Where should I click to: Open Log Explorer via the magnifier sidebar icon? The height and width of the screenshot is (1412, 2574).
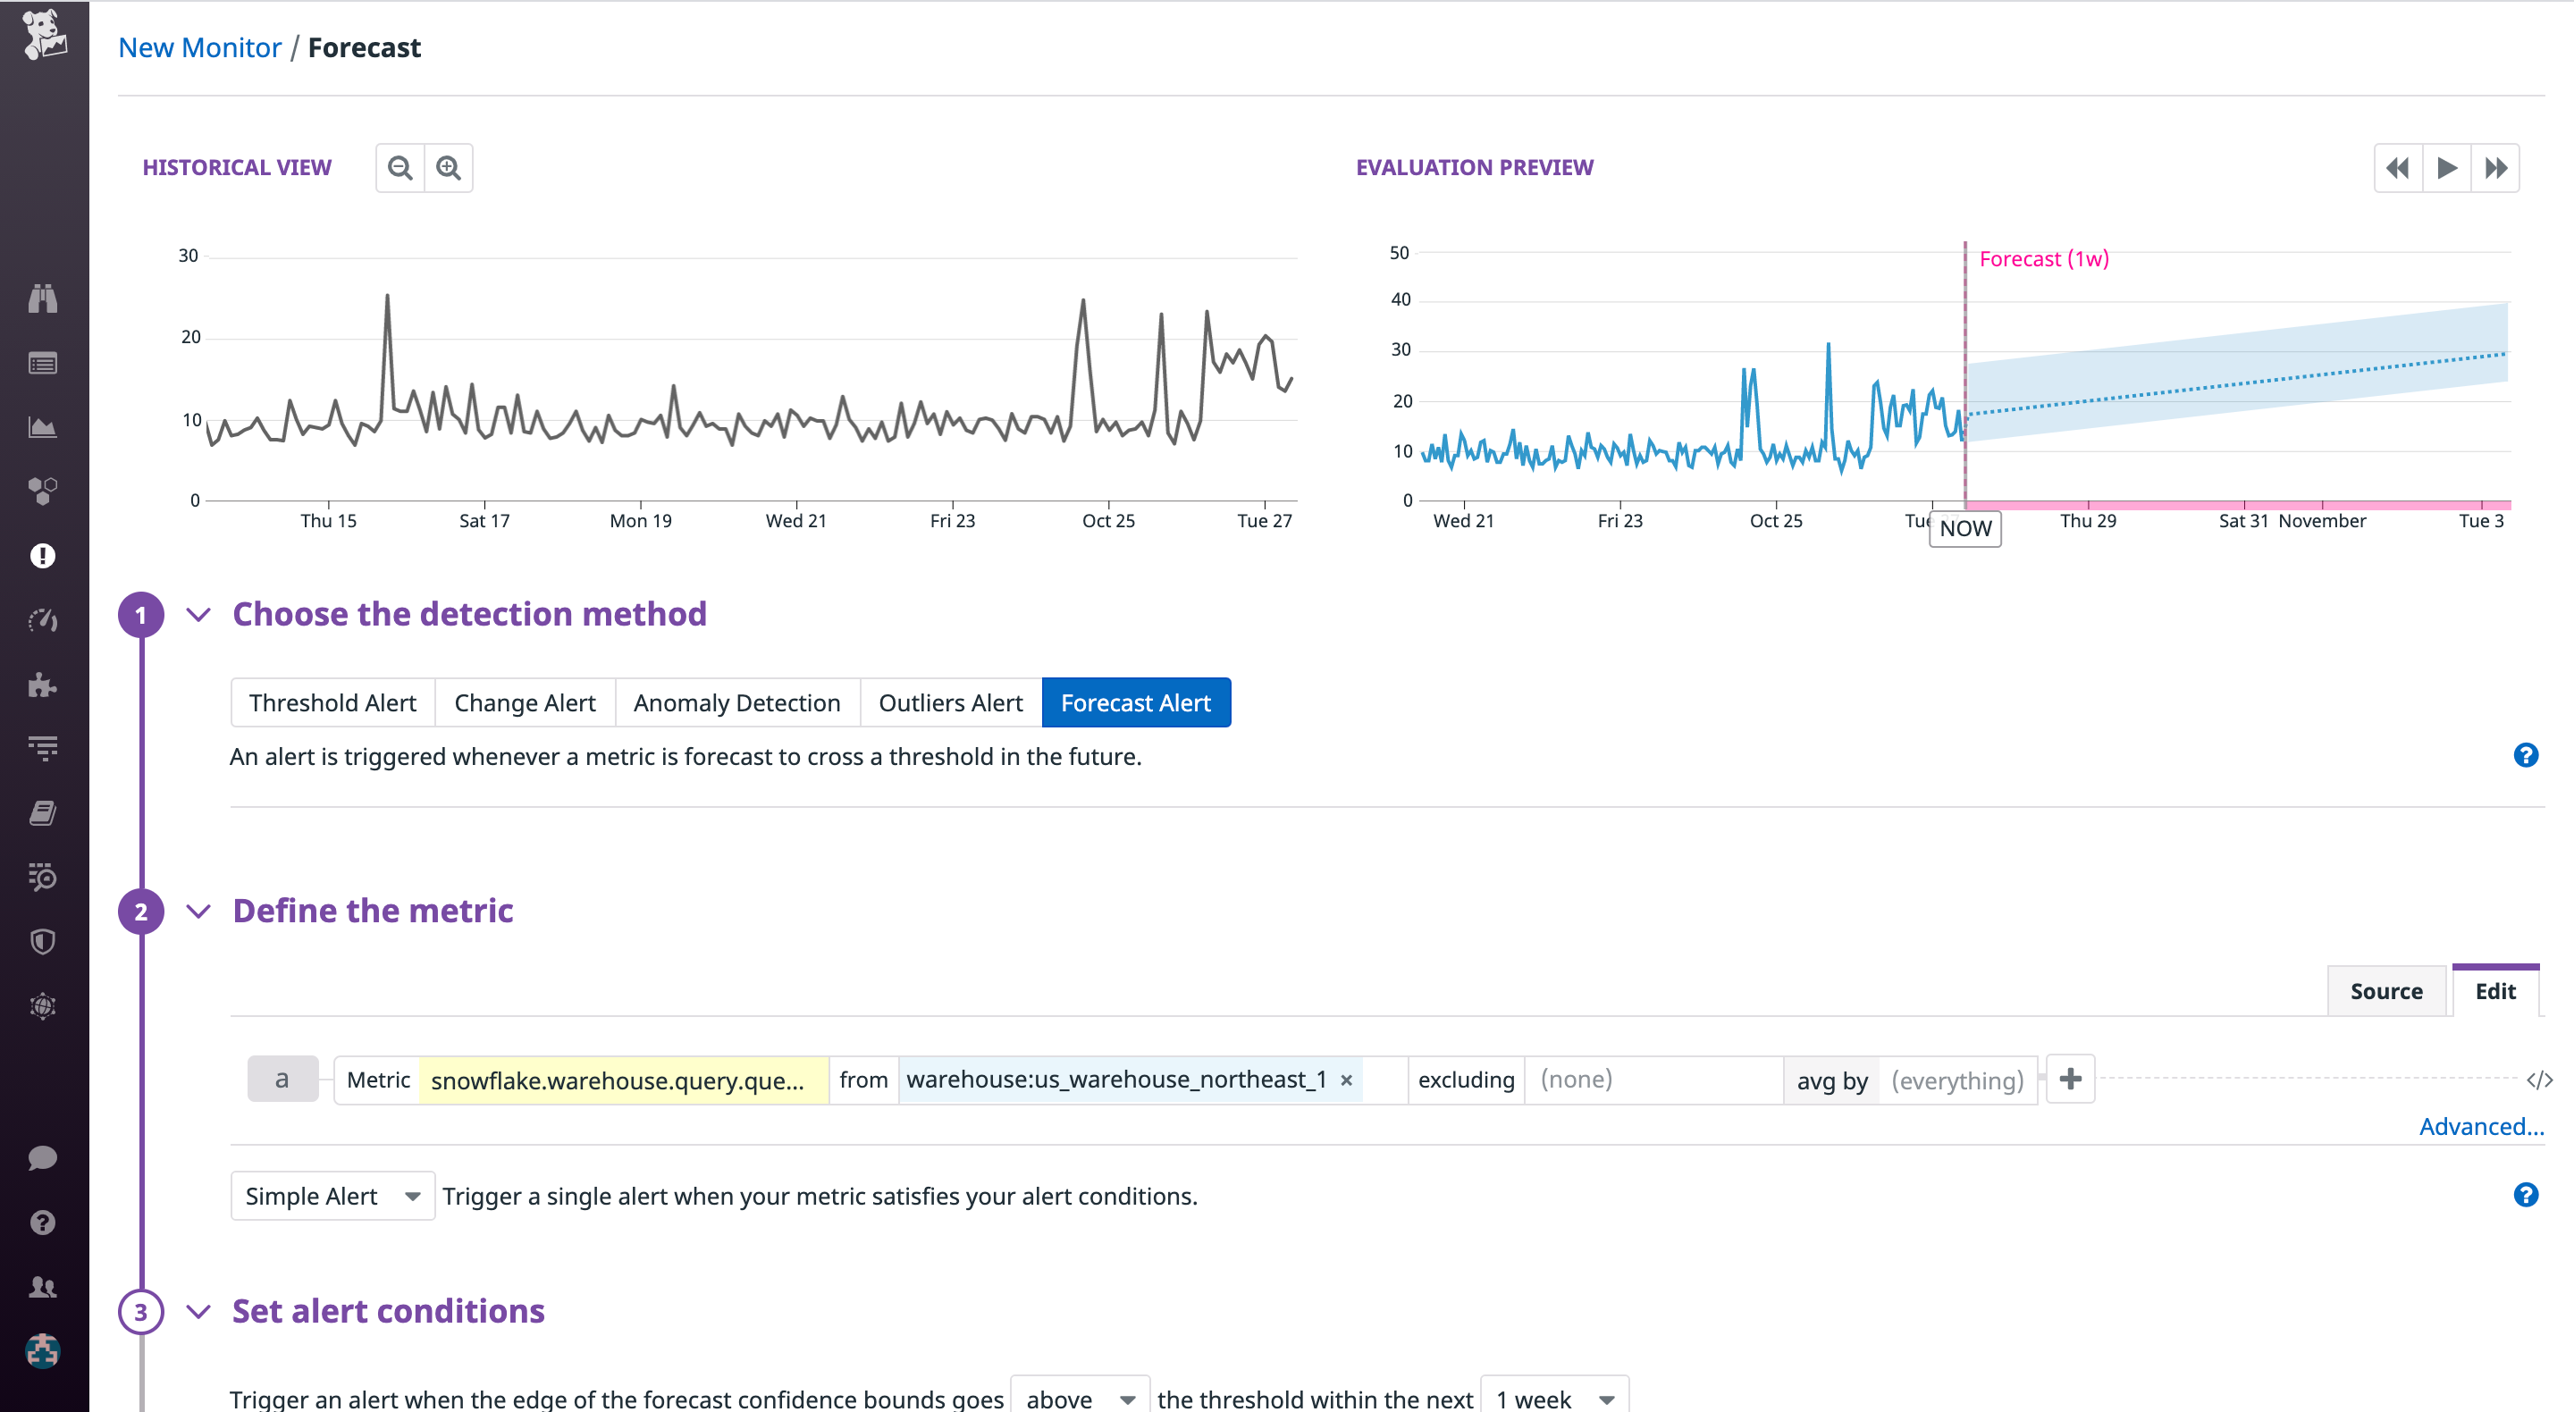click(43, 878)
